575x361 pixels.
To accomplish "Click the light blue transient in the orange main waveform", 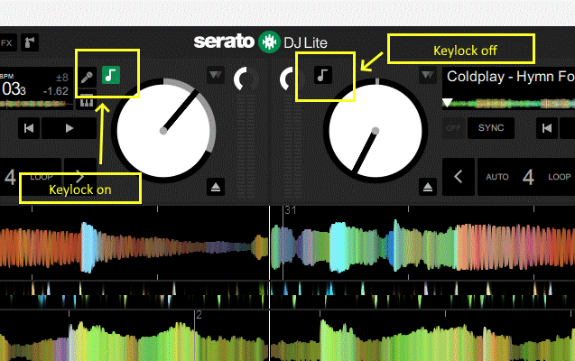I will coord(88,247).
